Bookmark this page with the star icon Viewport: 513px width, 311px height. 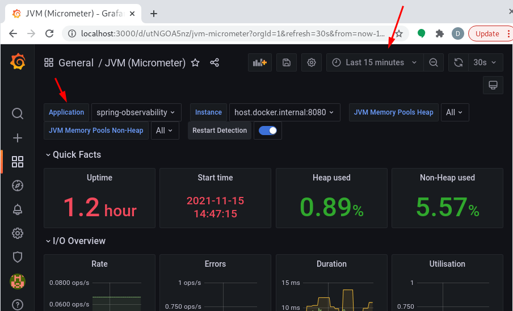pyautogui.click(x=399, y=33)
